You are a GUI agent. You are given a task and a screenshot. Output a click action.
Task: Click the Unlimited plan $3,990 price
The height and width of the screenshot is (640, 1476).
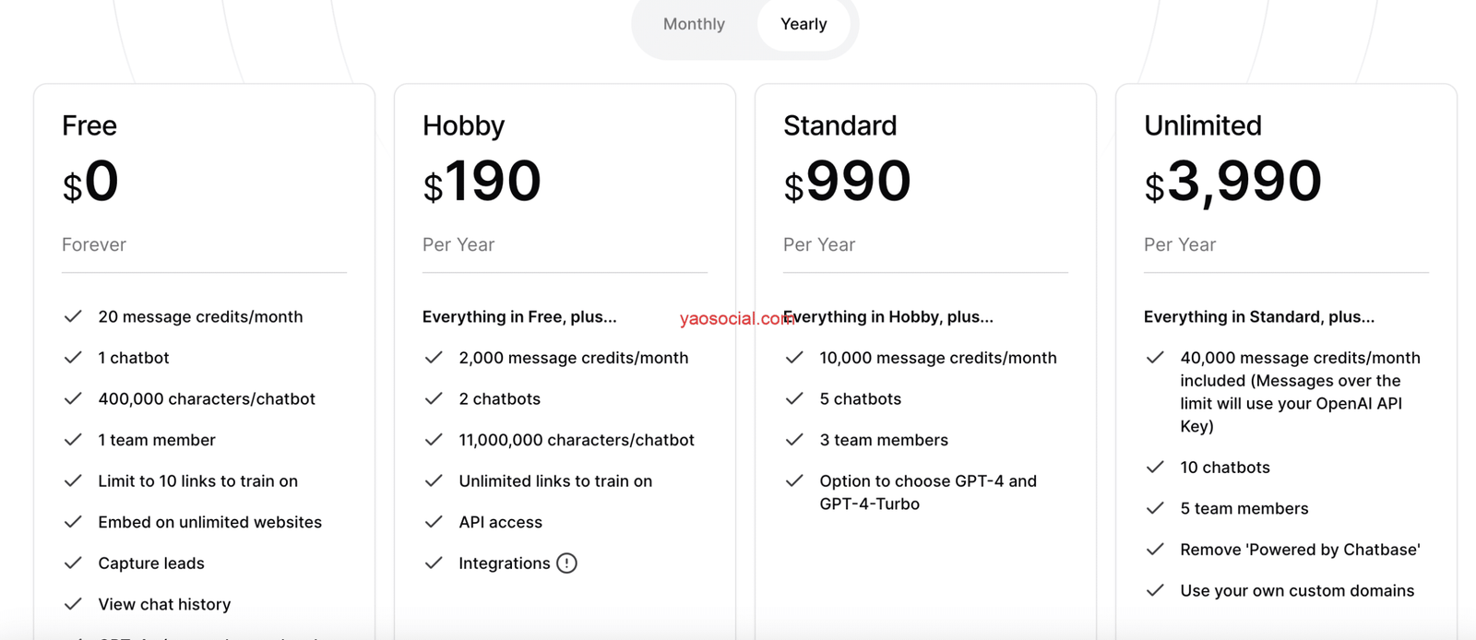(1232, 182)
